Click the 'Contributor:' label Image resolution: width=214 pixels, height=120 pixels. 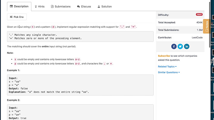point(165,37)
